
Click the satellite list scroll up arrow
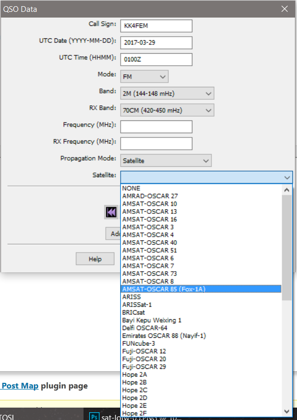(287, 190)
